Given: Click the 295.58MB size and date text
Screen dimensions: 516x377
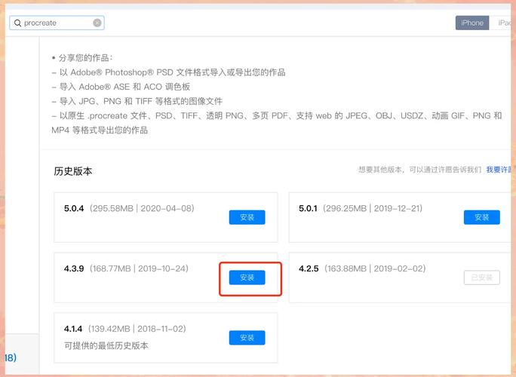Looking at the screenshot, I should pyautogui.click(x=142, y=208).
